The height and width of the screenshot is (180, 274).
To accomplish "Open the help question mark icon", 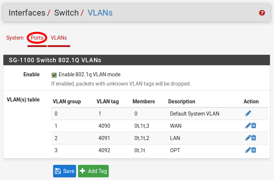I will coord(262,13).
